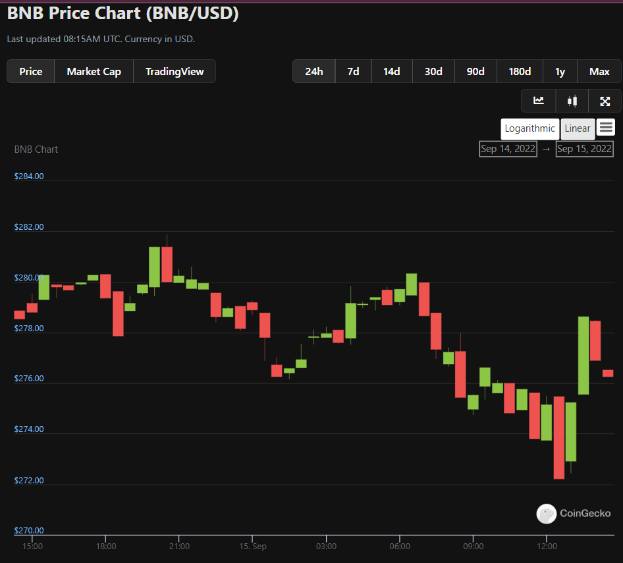Image resolution: width=623 pixels, height=563 pixels.
Task: Click the lowest red candle near $272
Action: pyautogui.click(x=559, y=437)
